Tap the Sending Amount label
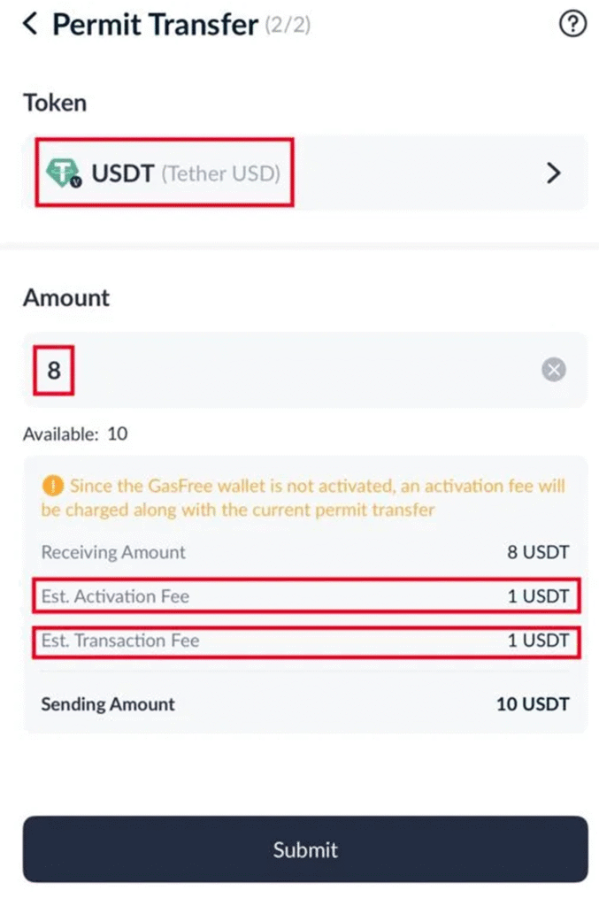This screenshot has height=906, width=599. coord(108,704)
